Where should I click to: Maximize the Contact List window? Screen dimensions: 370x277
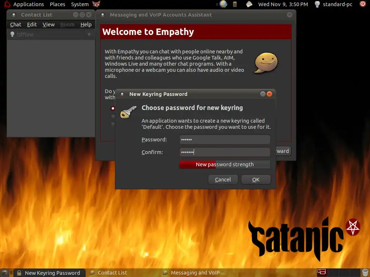pyautogui.click(x=82, y=15)
